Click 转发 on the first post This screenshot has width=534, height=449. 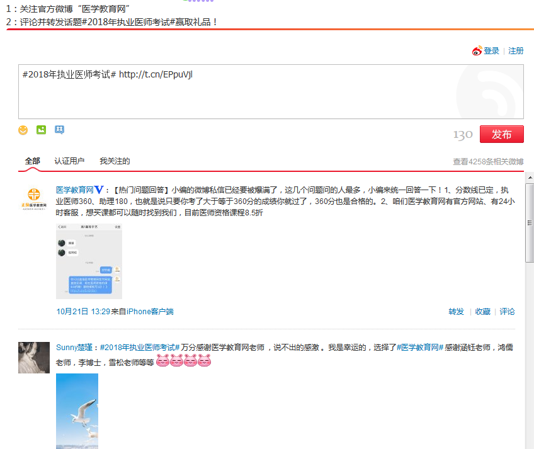(x=456, y=312)
